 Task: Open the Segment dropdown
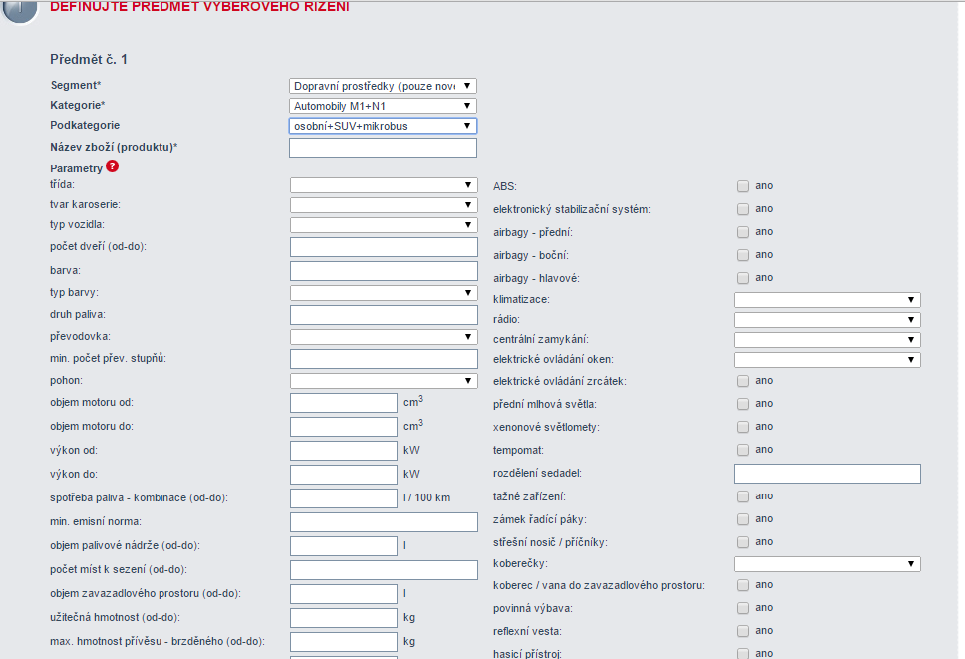[383, 86]
